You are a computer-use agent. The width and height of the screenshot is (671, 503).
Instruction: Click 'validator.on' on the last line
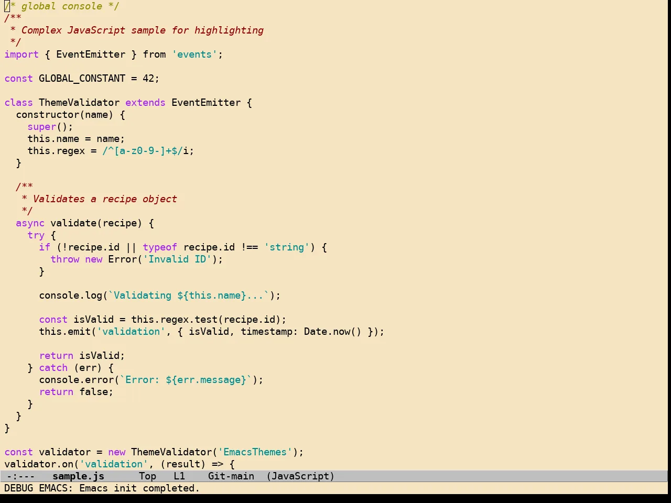(39, 464)
